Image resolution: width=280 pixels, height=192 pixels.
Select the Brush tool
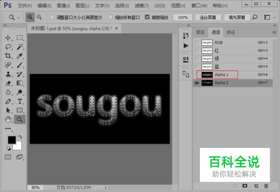coord(20,65)
